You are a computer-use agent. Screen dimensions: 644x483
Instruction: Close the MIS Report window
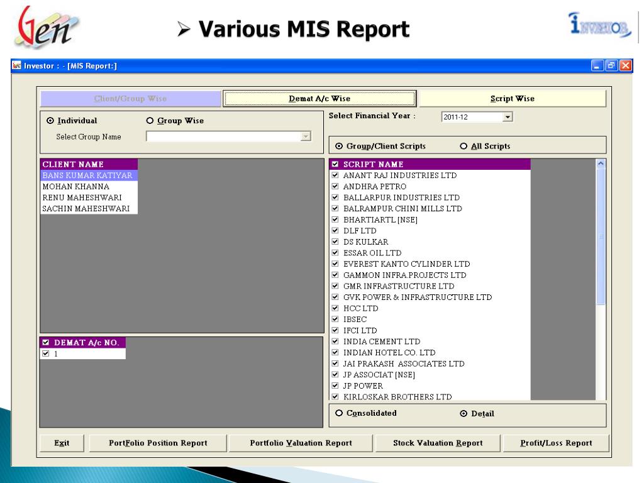(x=626, y=65)
